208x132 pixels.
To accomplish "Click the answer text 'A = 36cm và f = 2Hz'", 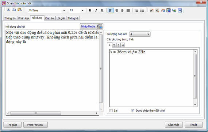I will point(127,52).
